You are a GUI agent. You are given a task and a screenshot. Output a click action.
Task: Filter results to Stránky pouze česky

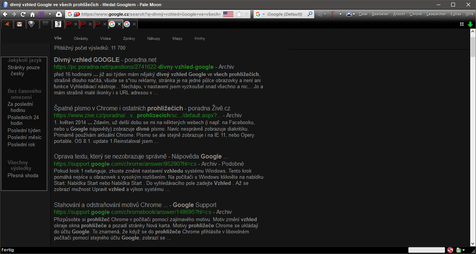point(24,71)
